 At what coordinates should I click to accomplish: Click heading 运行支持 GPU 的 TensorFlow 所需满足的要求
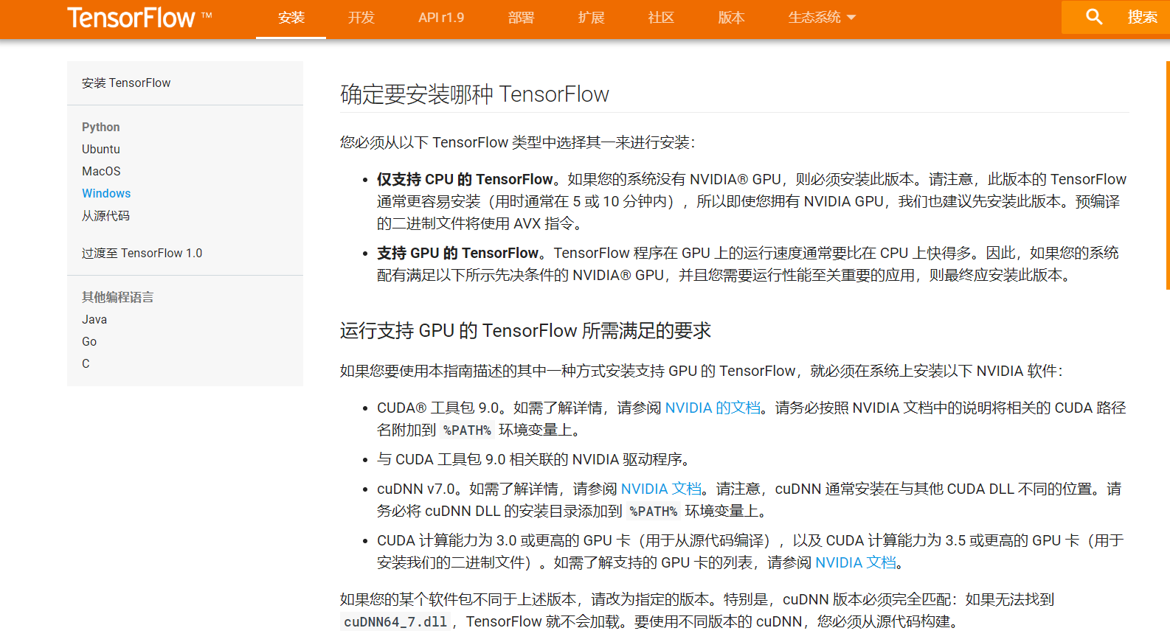pos(525,330)
